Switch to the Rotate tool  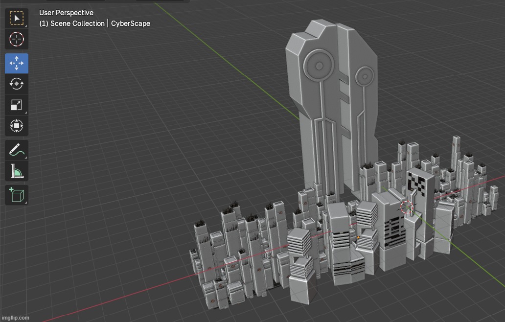click(17, 84)
